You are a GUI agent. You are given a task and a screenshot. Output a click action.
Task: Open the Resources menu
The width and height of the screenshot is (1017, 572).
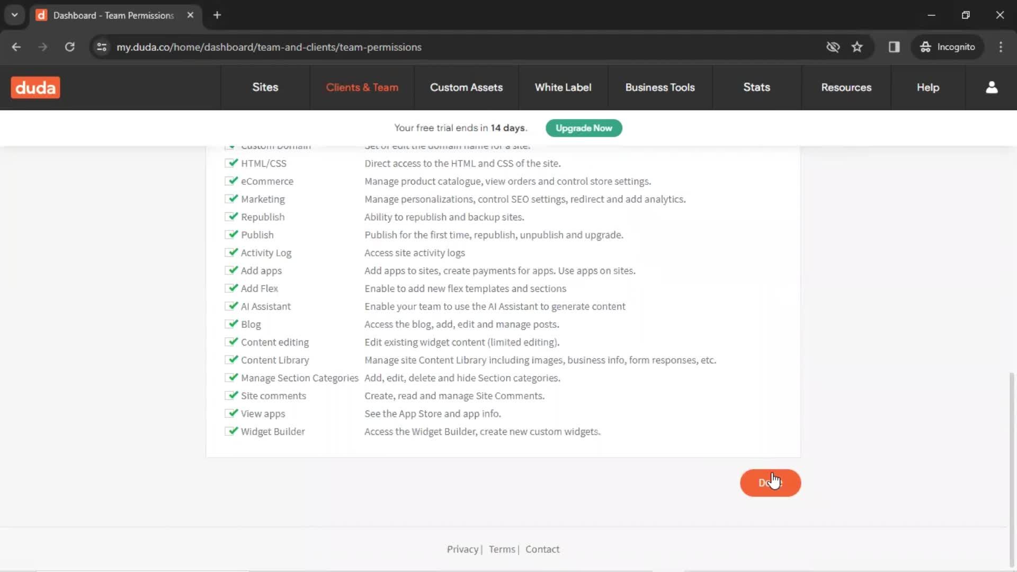[846, 87]
